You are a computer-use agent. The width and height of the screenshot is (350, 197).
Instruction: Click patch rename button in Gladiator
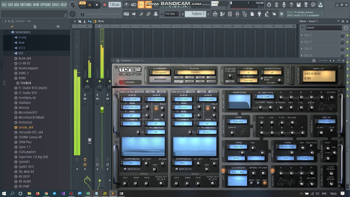(x=211, y=81)
